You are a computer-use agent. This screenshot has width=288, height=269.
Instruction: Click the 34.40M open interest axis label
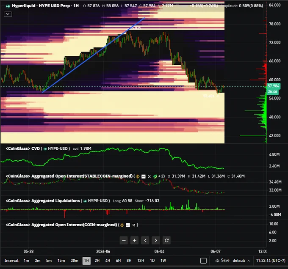pos(275,182)
